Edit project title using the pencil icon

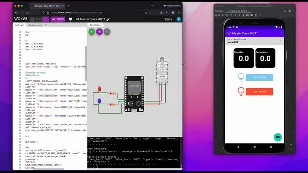[x=108, y=19]
